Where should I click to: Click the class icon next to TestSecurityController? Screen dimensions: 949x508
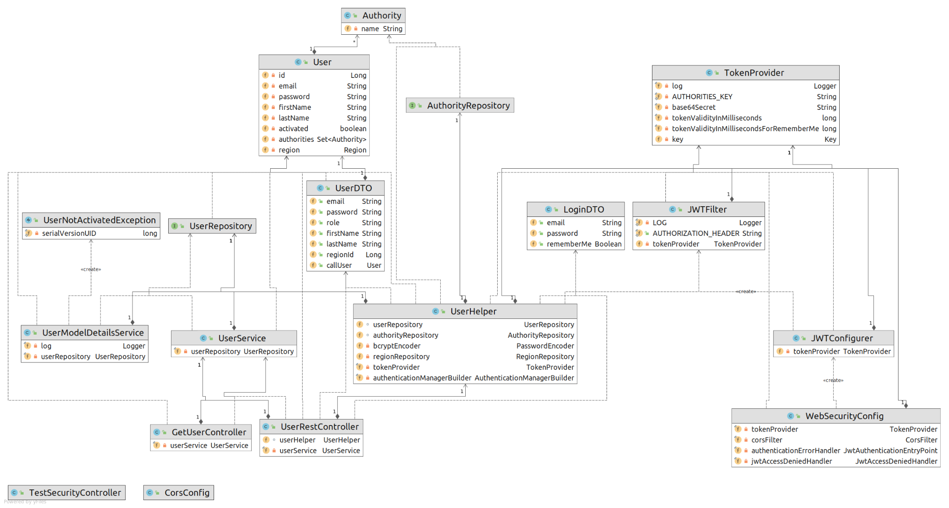pos(14,493)
